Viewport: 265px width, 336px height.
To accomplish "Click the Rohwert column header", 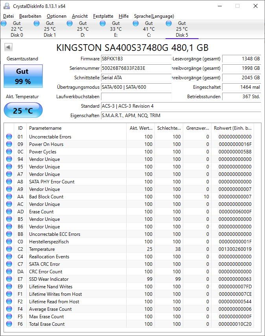I will 232,128.
